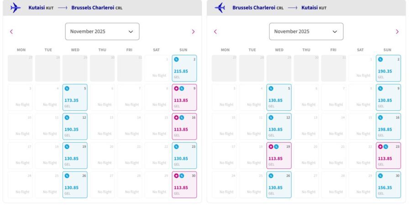
Task: Click discount percent icon on outbound November 5
Action: coord(67,89)
